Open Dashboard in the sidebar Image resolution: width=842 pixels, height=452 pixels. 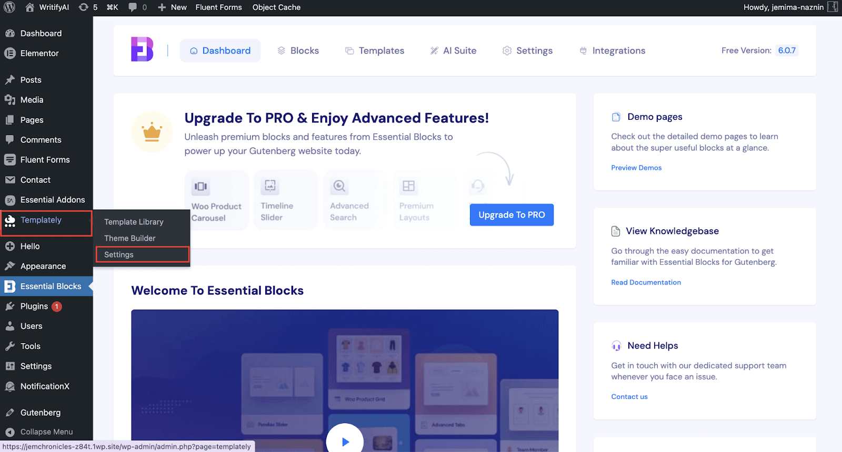46,33
